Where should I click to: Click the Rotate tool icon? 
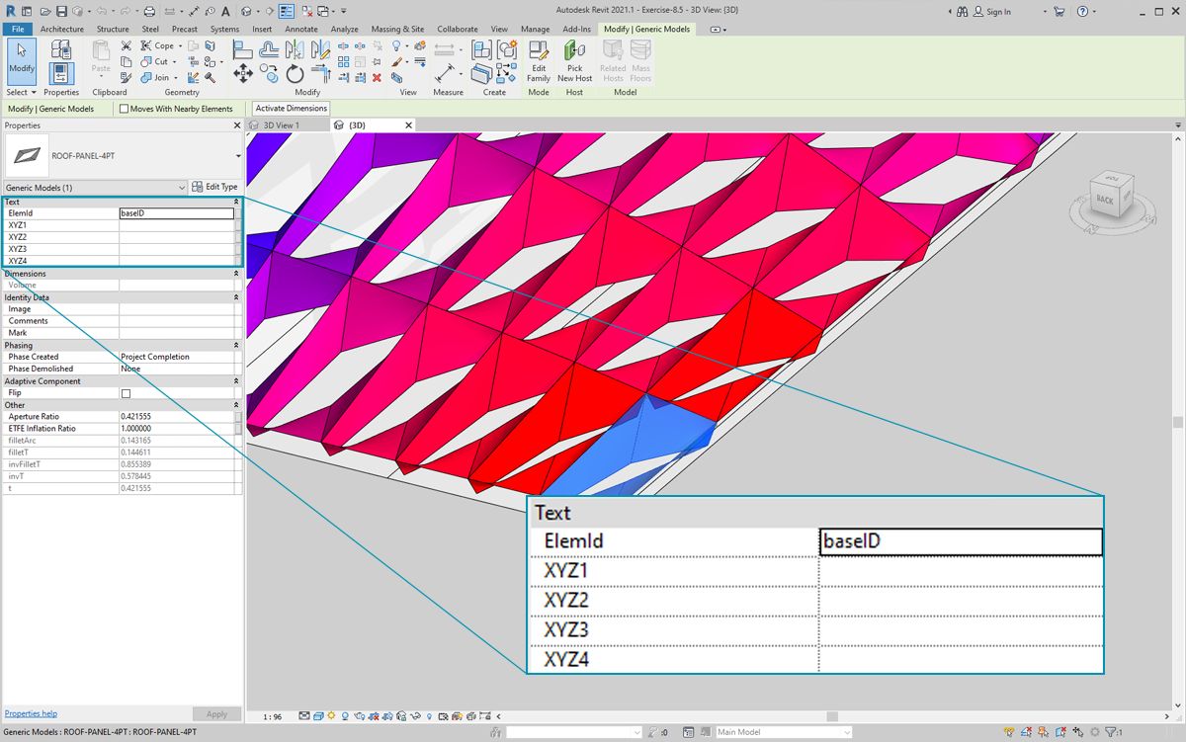click(x=295, y=74)
